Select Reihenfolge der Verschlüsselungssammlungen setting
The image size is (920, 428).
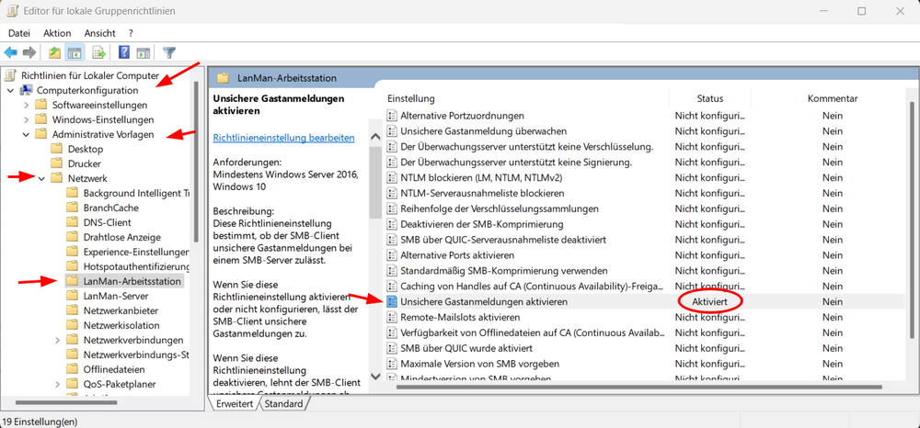click(x=500, y=208)
